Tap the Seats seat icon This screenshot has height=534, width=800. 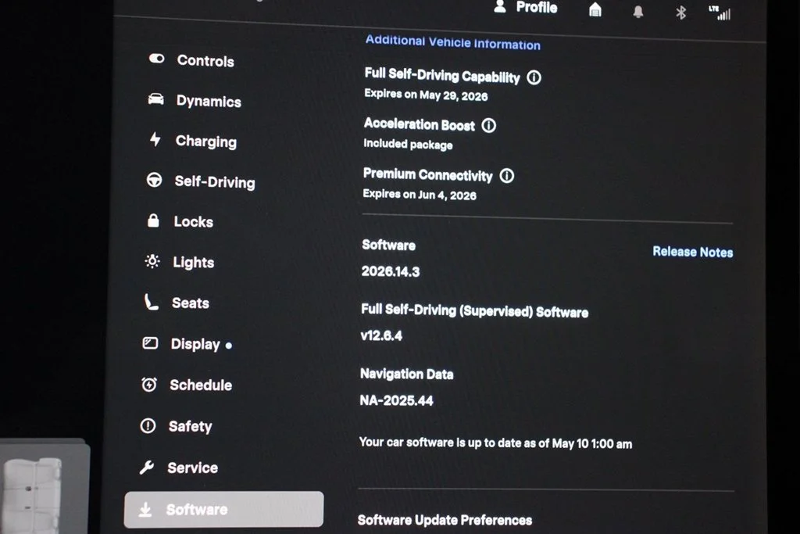151,302
